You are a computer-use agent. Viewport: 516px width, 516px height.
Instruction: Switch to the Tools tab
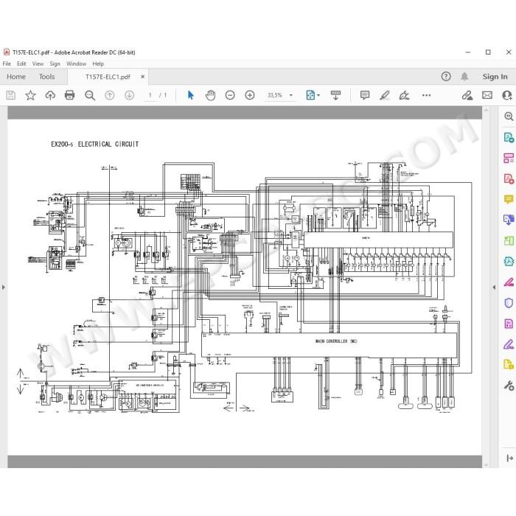click(46, 77)
